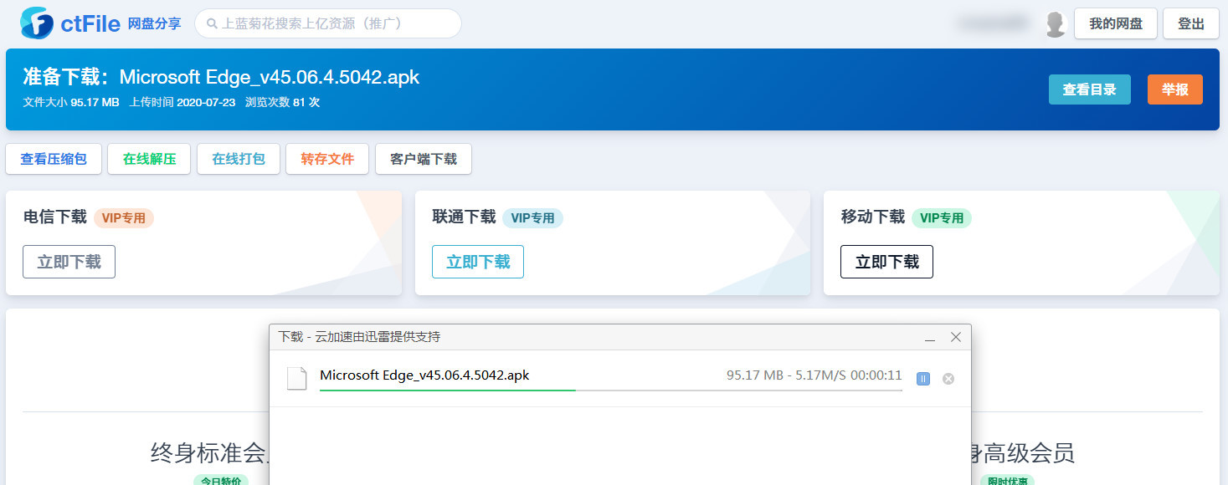Click the download dialog title bar text
This screenshot has height=485, width=1228.
[359, 337]
